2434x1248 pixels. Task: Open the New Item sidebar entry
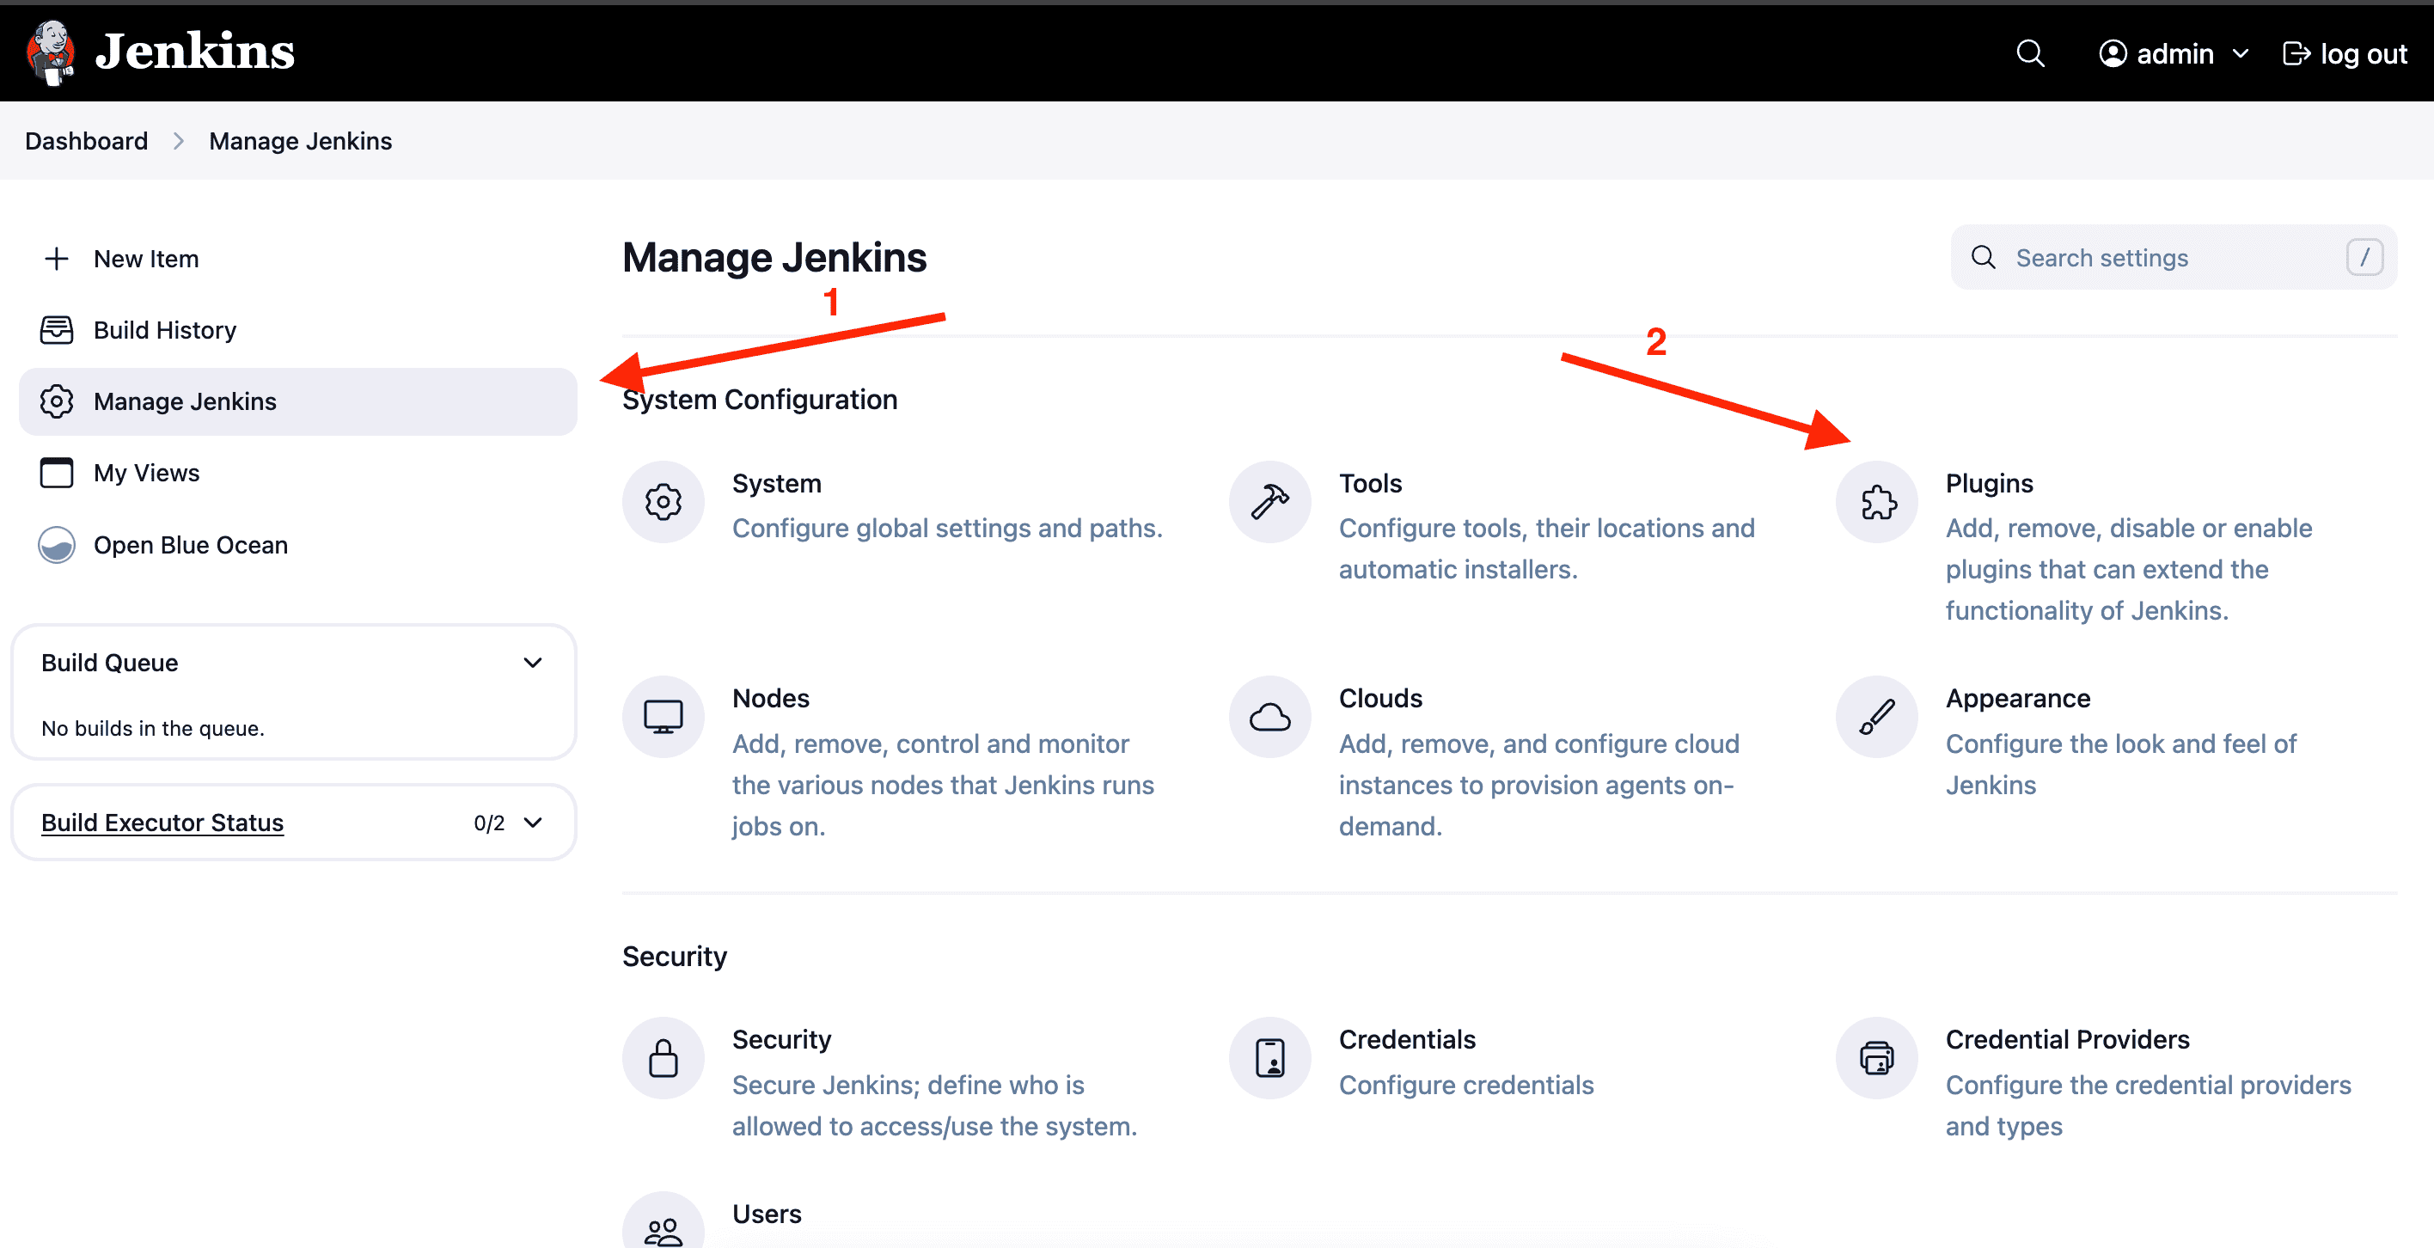[297, 259]
